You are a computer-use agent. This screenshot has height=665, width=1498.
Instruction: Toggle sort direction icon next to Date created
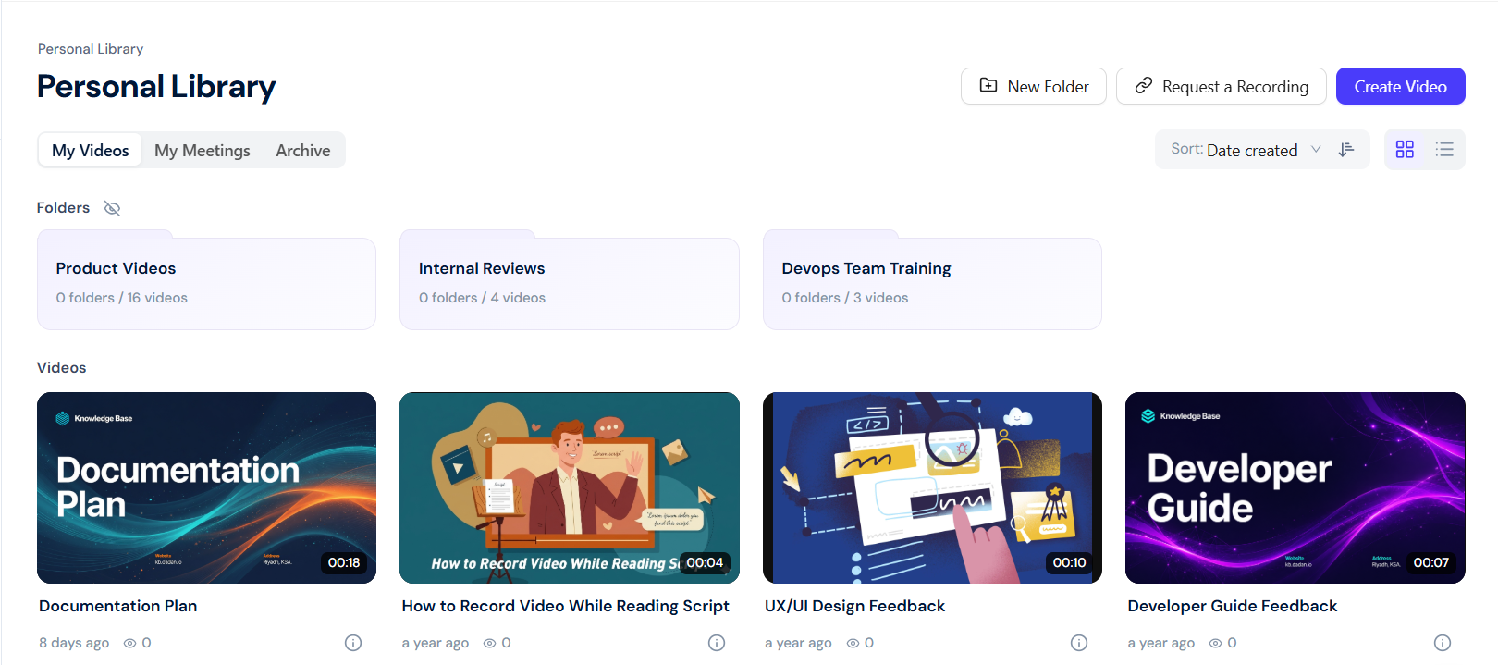point(1346,150)
